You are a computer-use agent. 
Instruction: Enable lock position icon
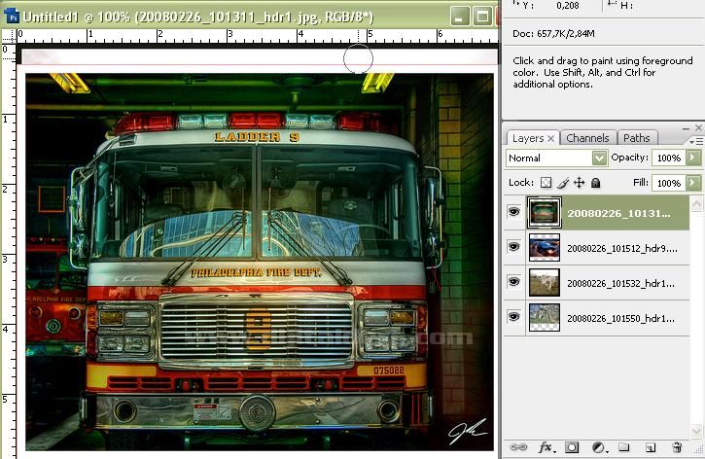tap(579, 183)
